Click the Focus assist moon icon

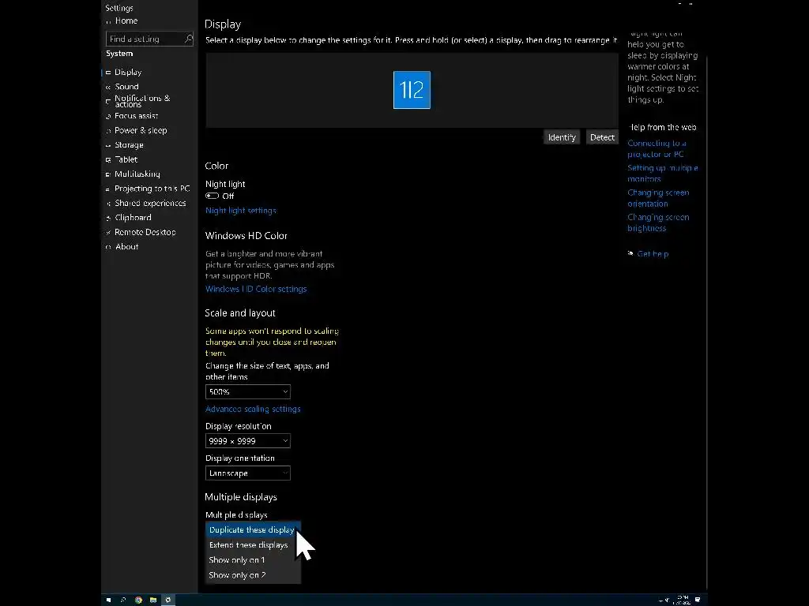coord(108,117)
